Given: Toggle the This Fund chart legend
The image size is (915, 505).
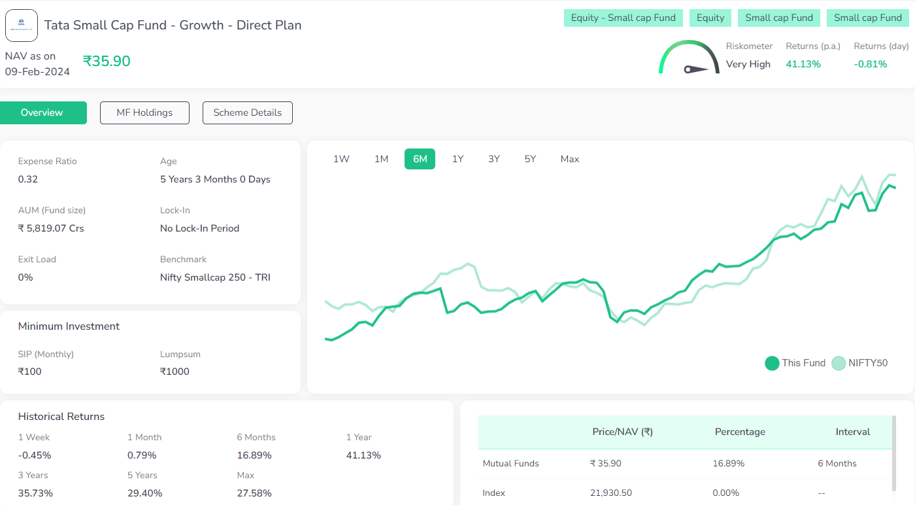Looking at the screenshot, I should pos(795,362).
